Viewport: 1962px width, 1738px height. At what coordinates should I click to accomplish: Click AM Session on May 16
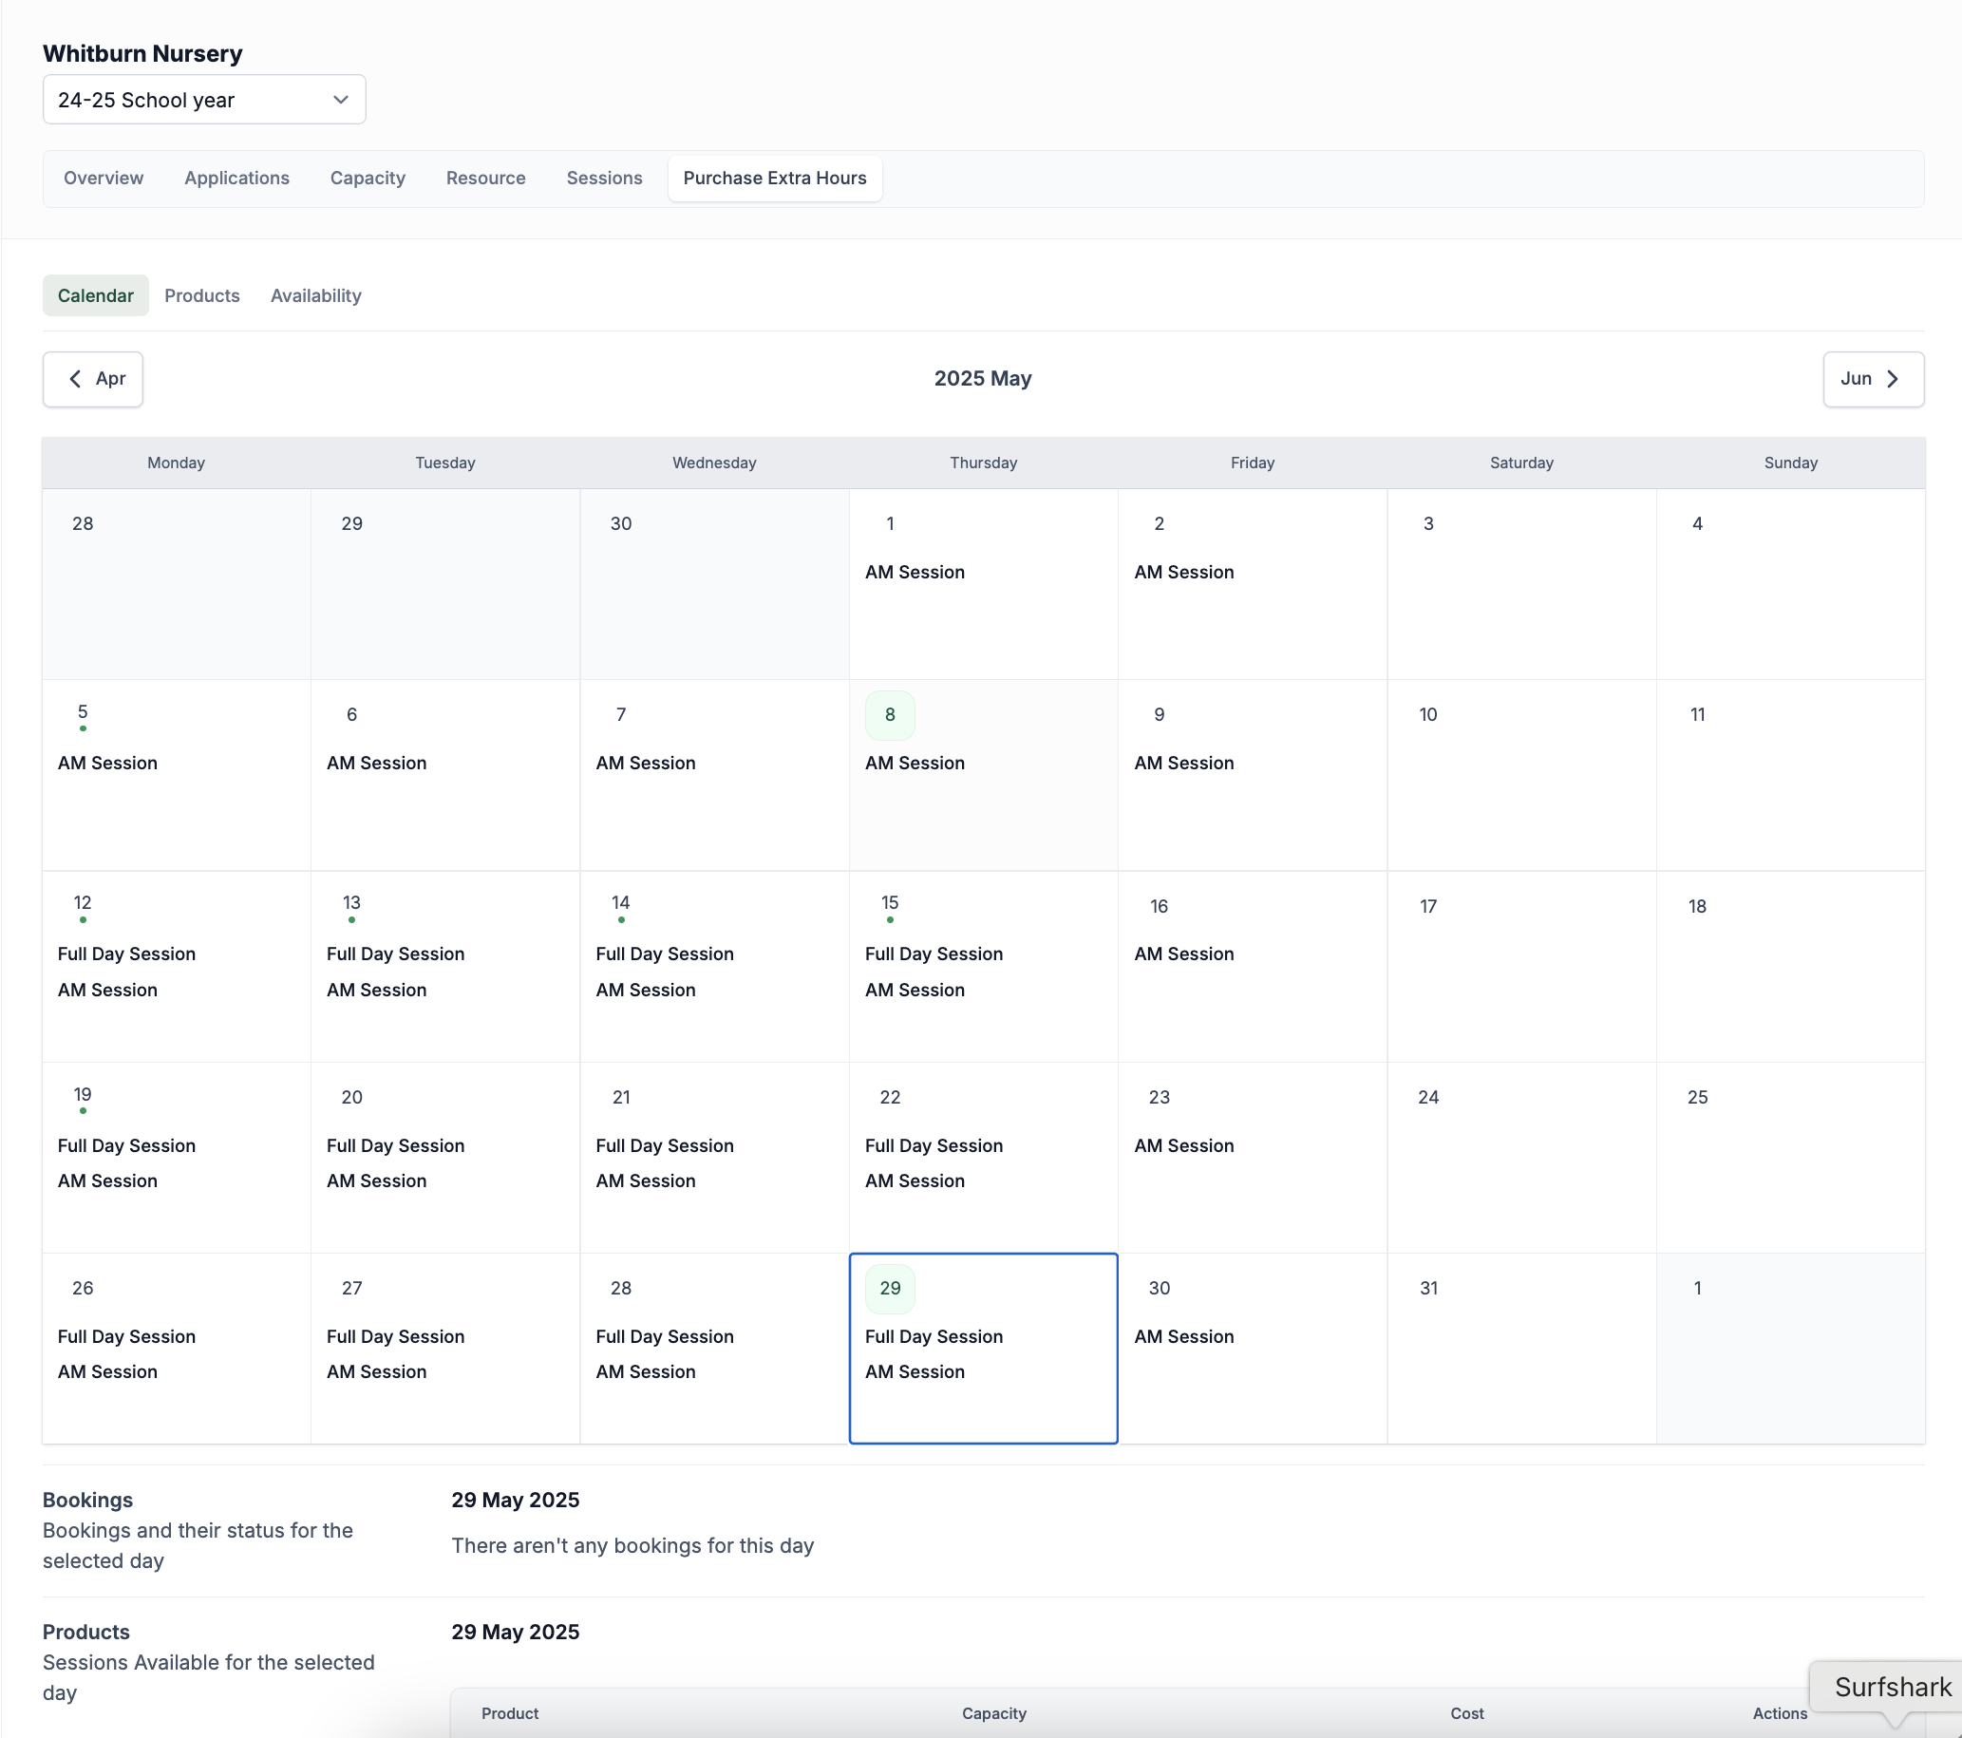1183,954
